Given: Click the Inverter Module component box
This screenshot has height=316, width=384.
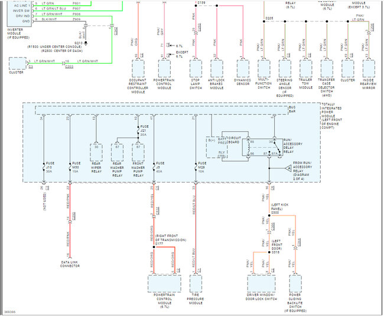Looking at the screenshot, I should pyautogui.click(x=19, y=14).
